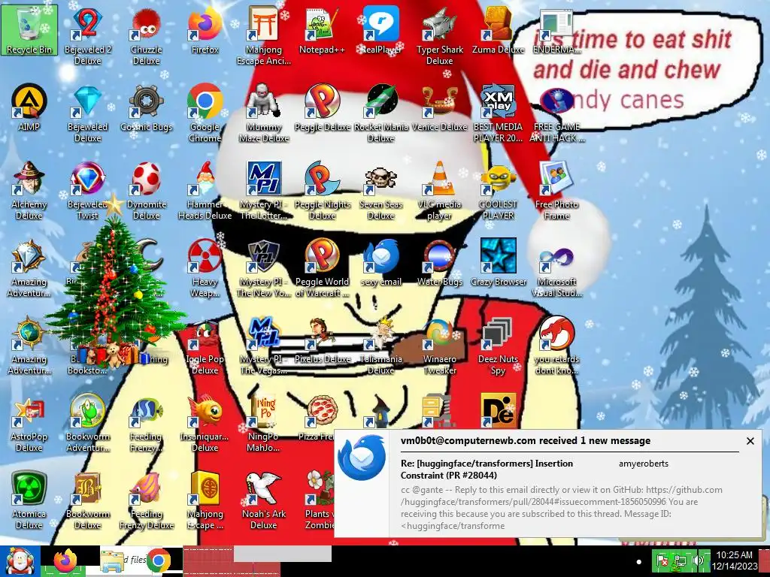Open Notepad++ desktop shortcut
This screenshot has height=577, width=770.
[322, 30]
